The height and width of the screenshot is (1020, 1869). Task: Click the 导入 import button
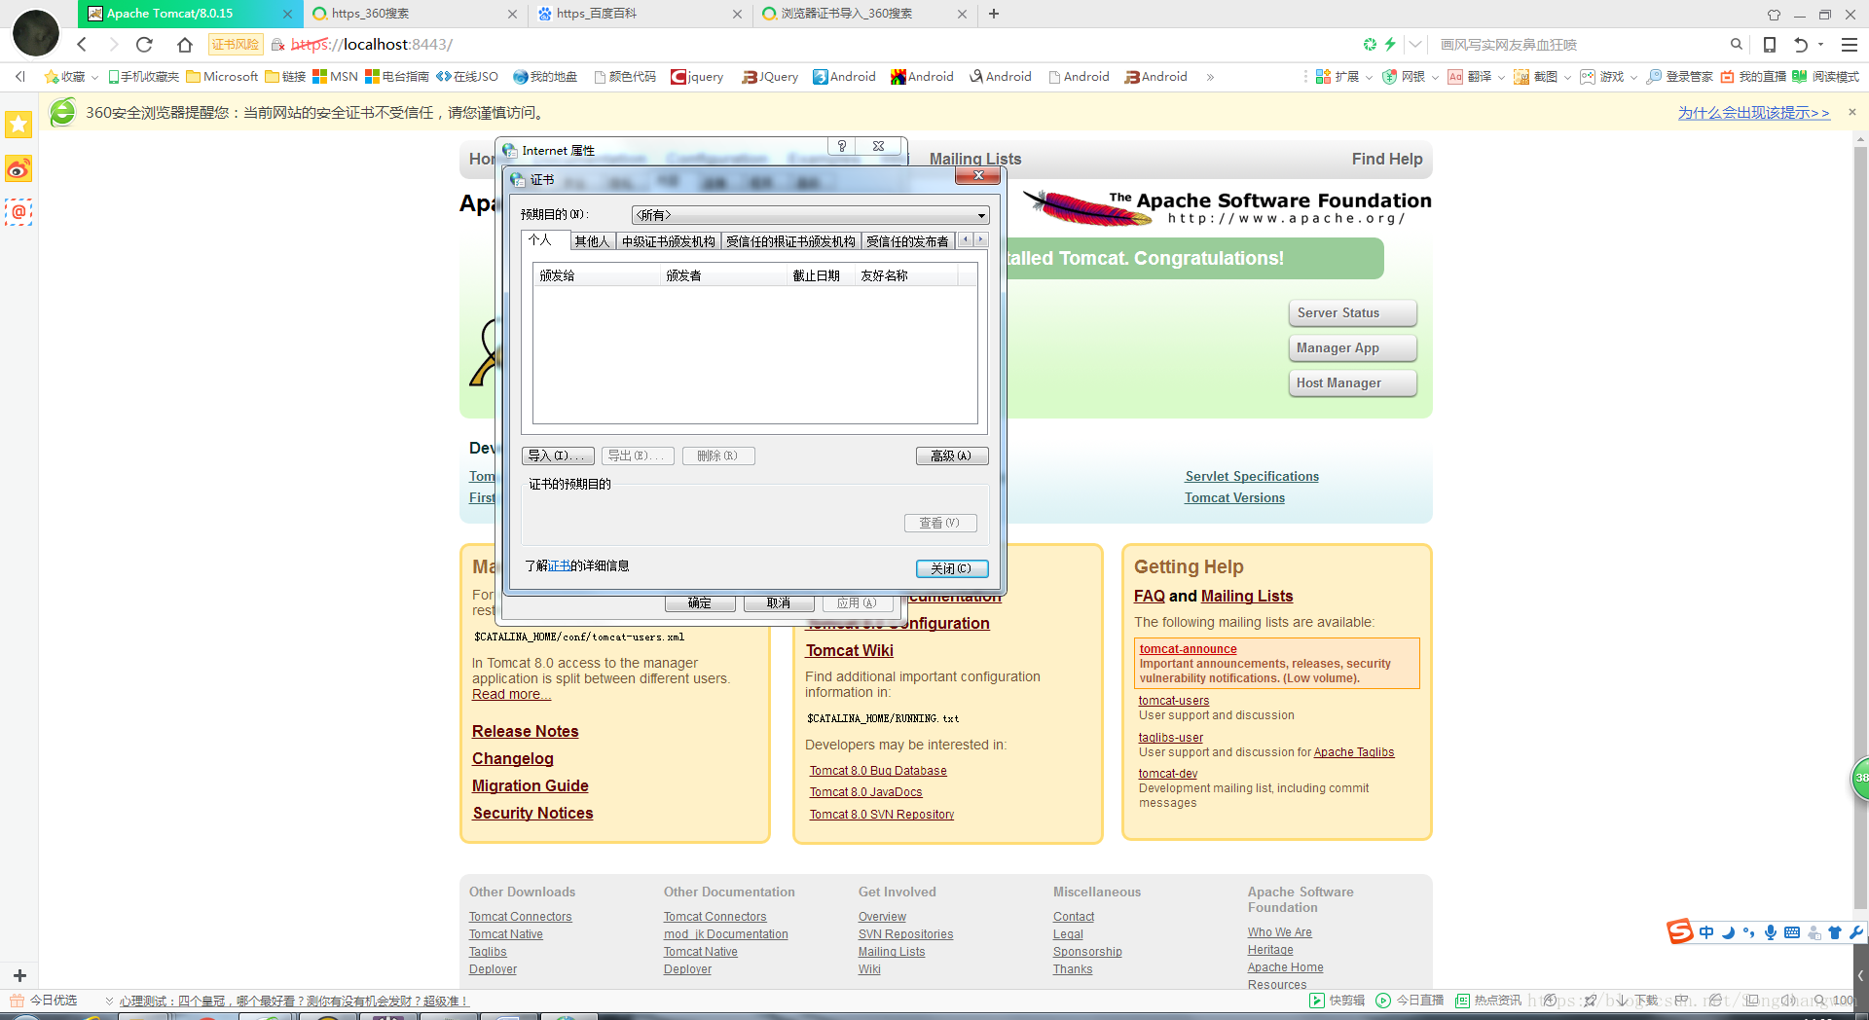coord(558,455)
